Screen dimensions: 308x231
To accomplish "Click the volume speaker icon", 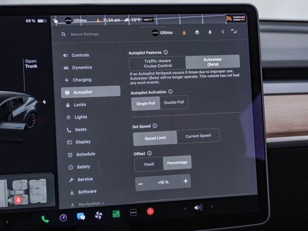I will click(x=198, y=208).
